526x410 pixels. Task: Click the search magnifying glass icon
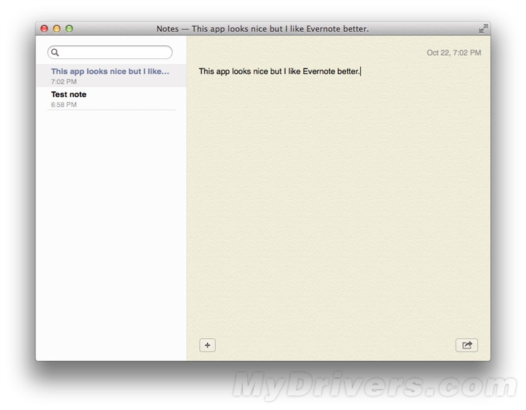click(x=55, y=53)
